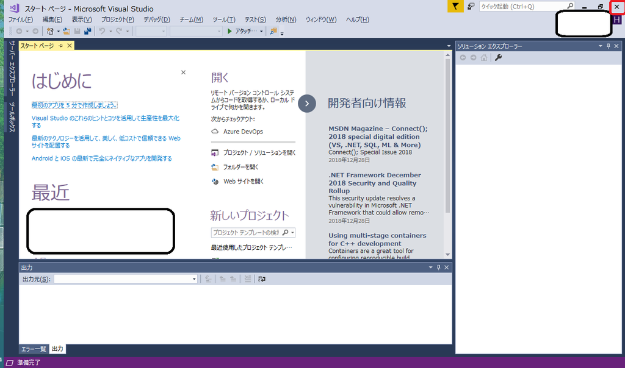Click the find in files toolbar icon
Viewport: 625px width, 368px height.
pos(273,31)
